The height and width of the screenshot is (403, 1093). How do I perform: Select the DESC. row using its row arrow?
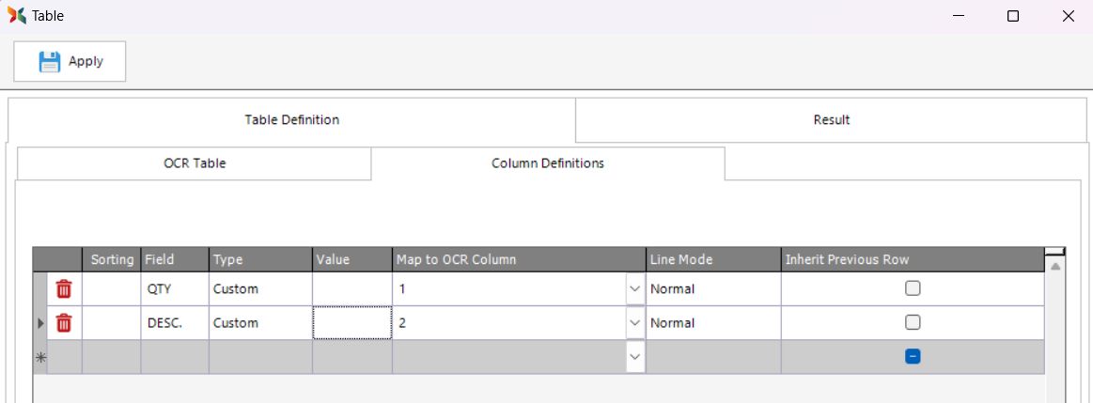[39, 323]
